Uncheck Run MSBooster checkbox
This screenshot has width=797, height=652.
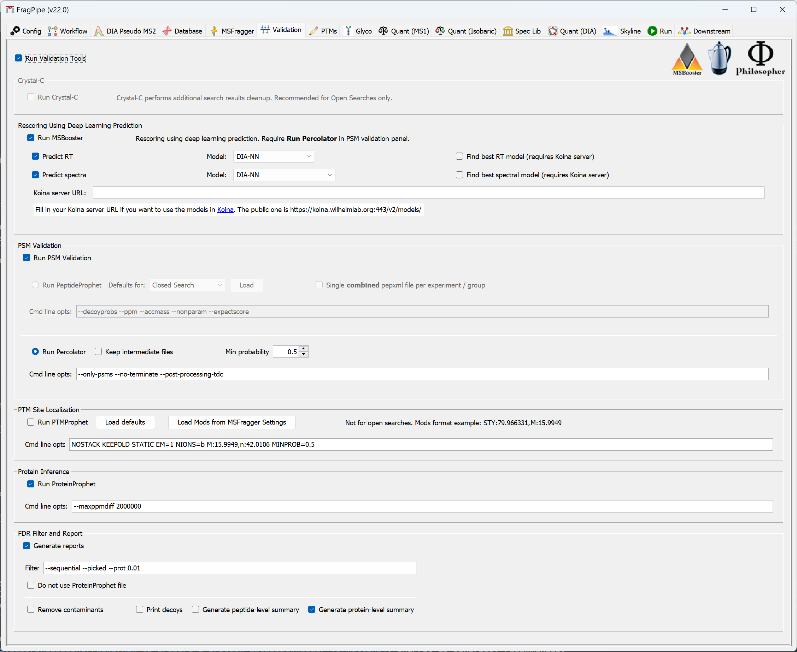(31, 138)
